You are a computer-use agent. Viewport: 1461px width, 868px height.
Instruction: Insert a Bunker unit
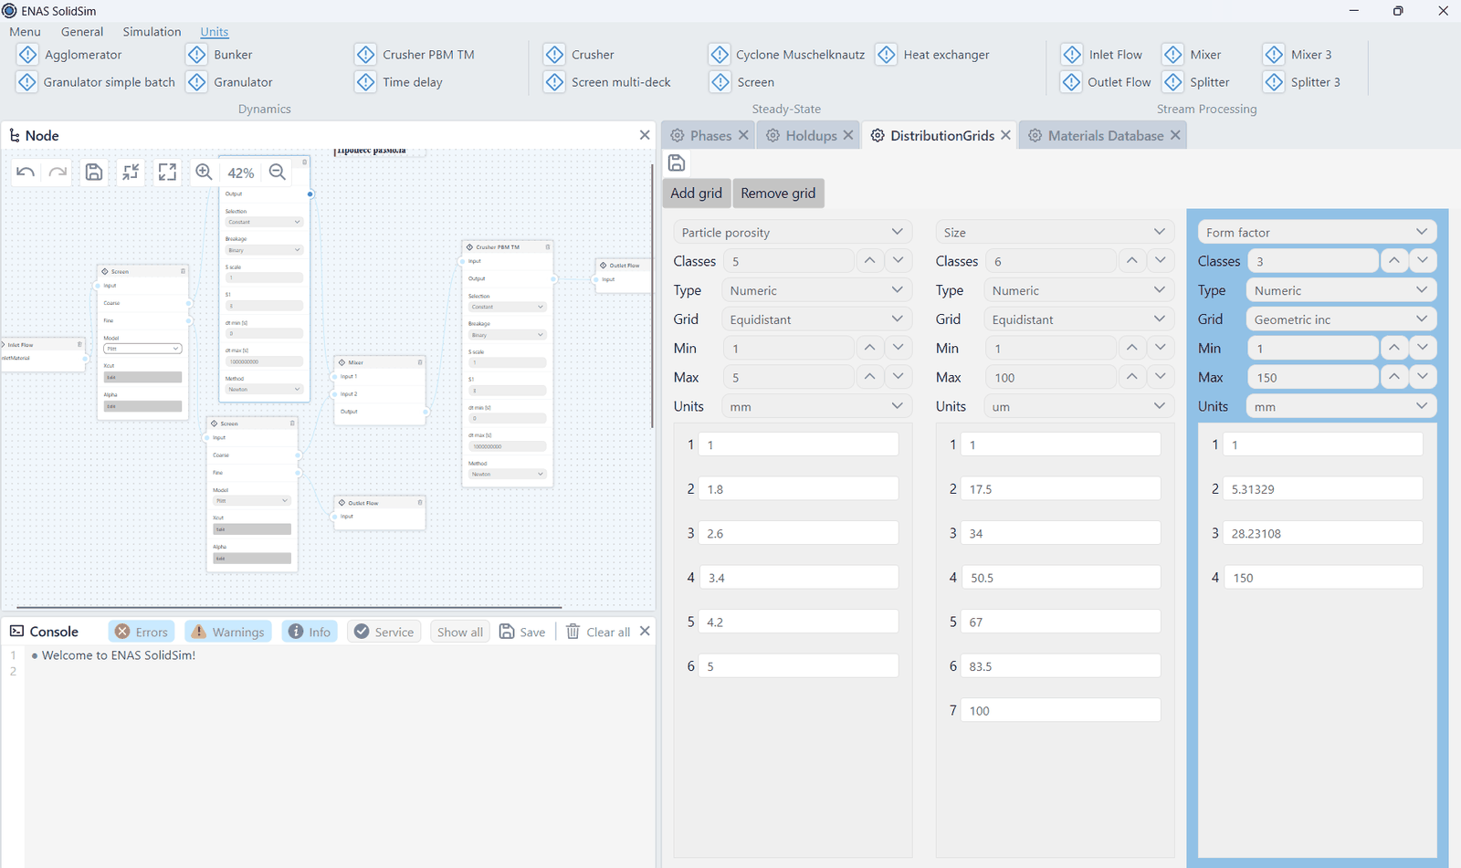point(219,55)
